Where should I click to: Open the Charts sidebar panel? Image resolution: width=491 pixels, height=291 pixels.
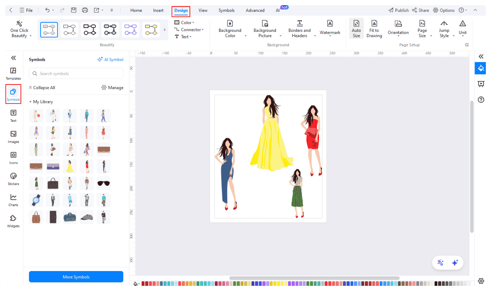13,200
